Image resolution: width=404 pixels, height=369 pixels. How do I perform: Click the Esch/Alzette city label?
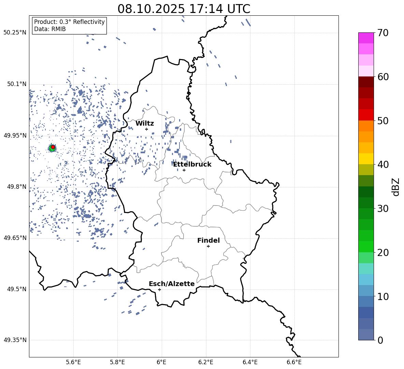(x=172, y=284)
